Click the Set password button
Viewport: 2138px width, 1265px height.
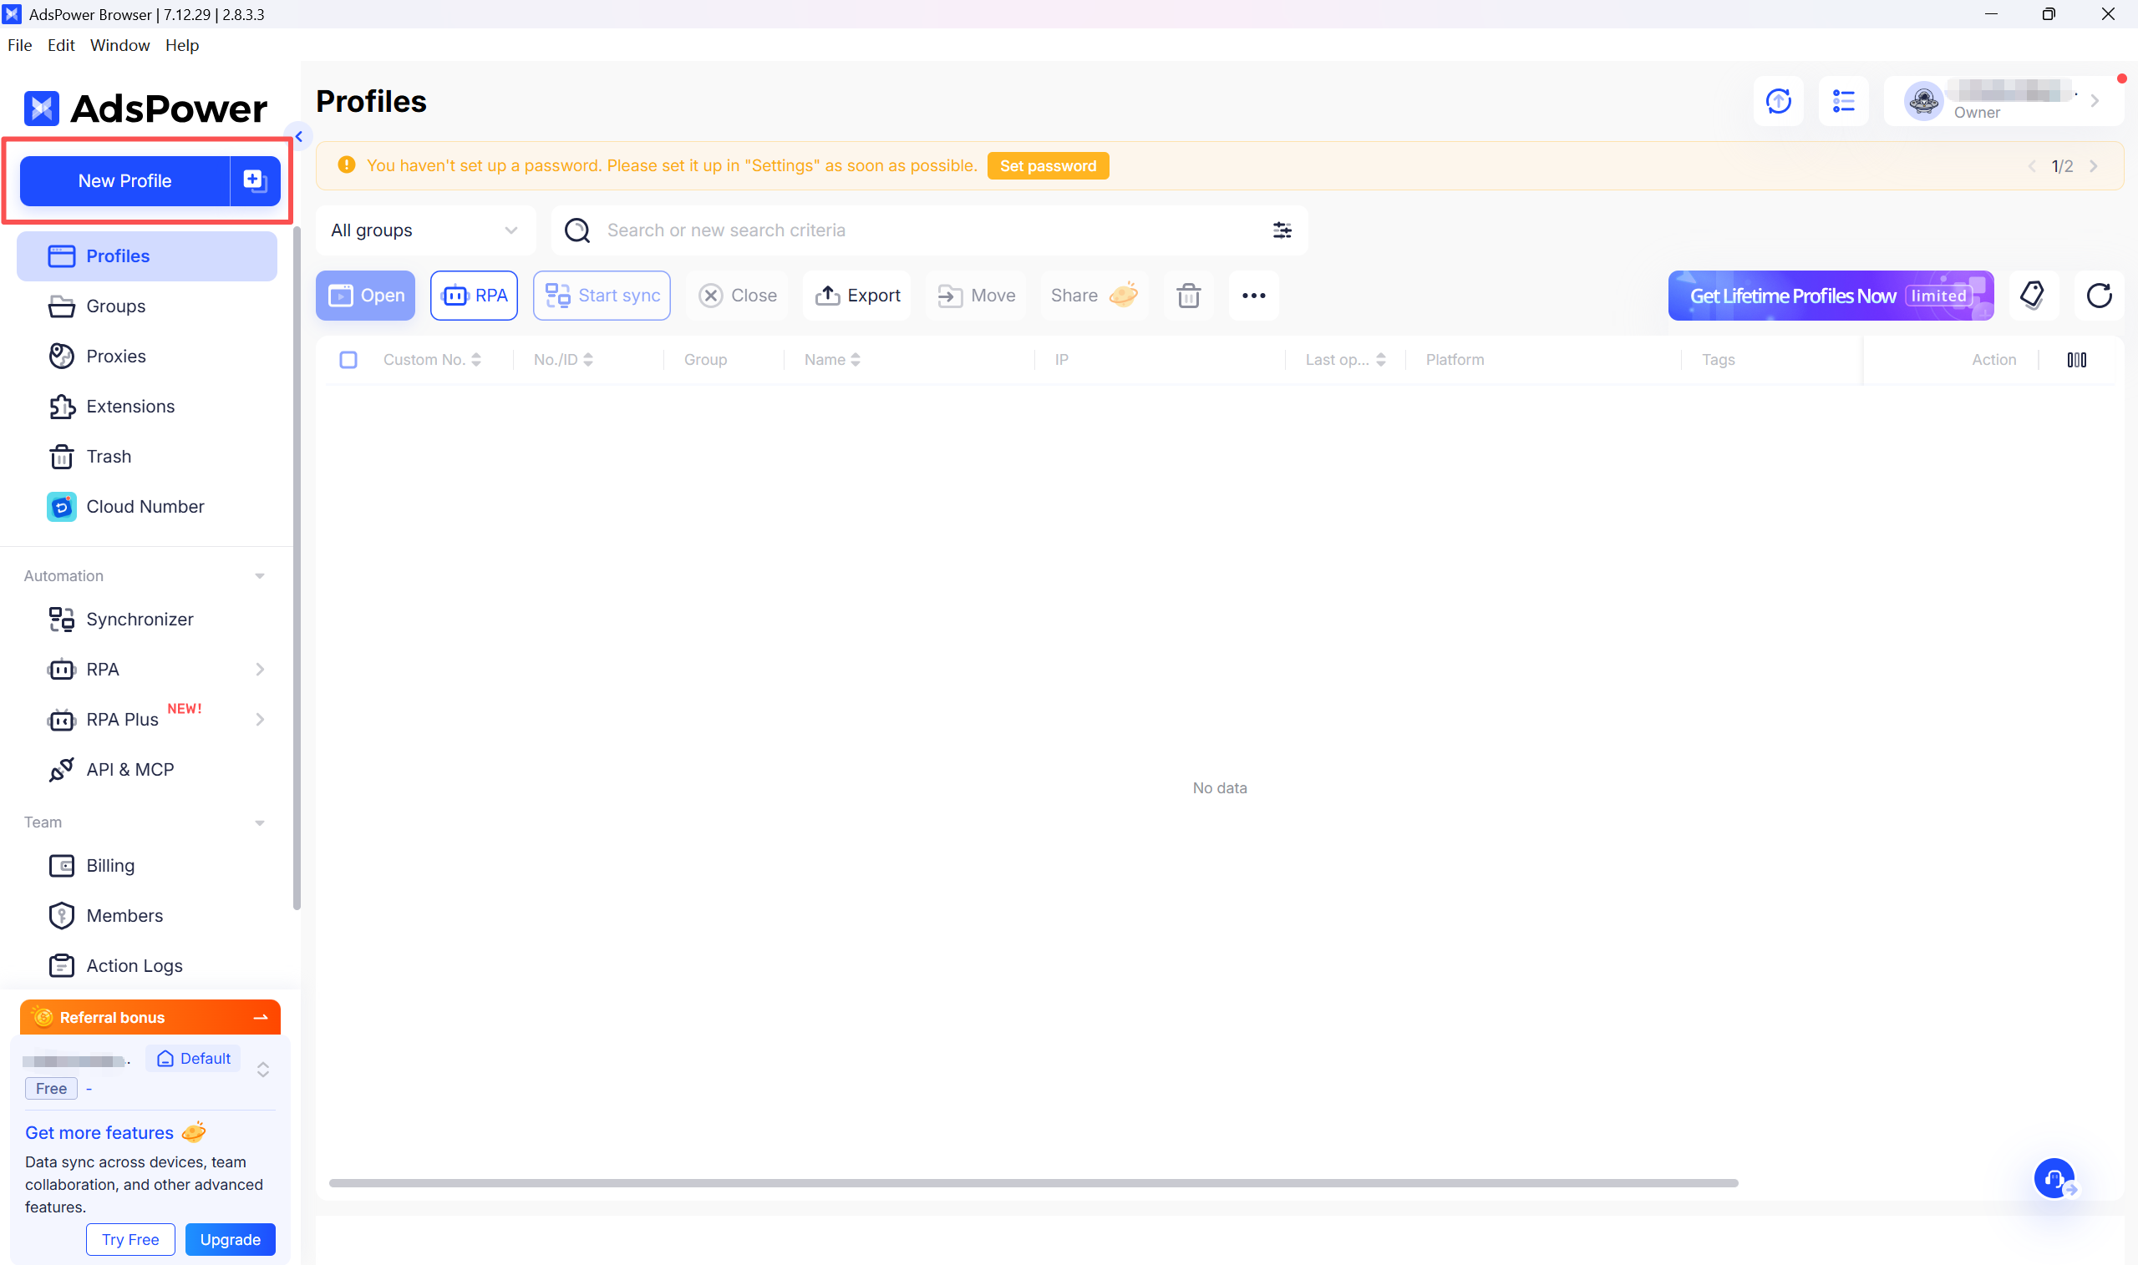[1047, 166]
